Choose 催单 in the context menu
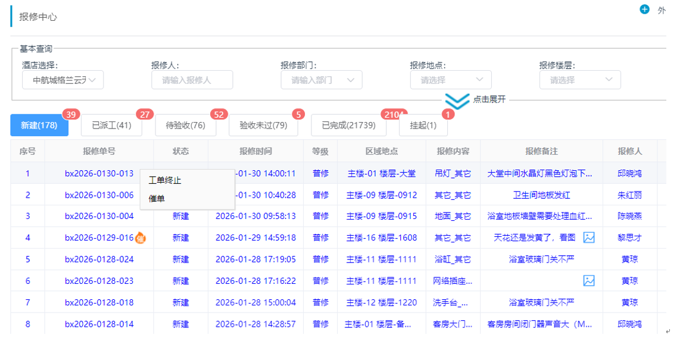The image size is (683, 341). [x=157, y=198]
